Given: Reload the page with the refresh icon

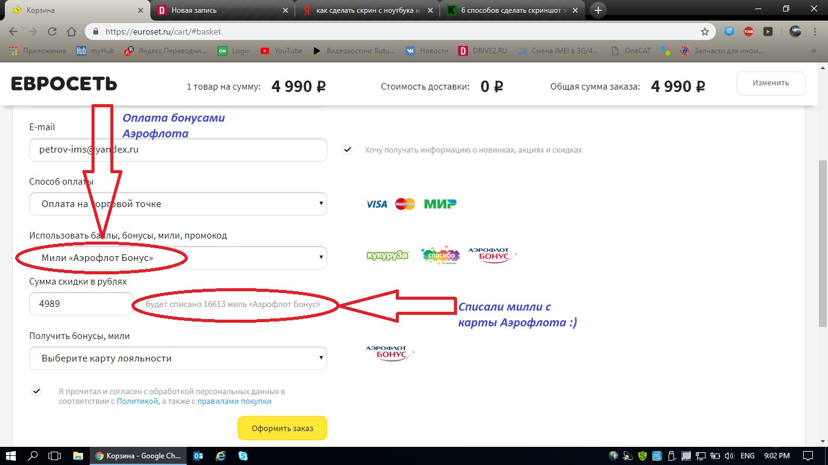Looking at the screenshot, I should [x=52, y=31].
